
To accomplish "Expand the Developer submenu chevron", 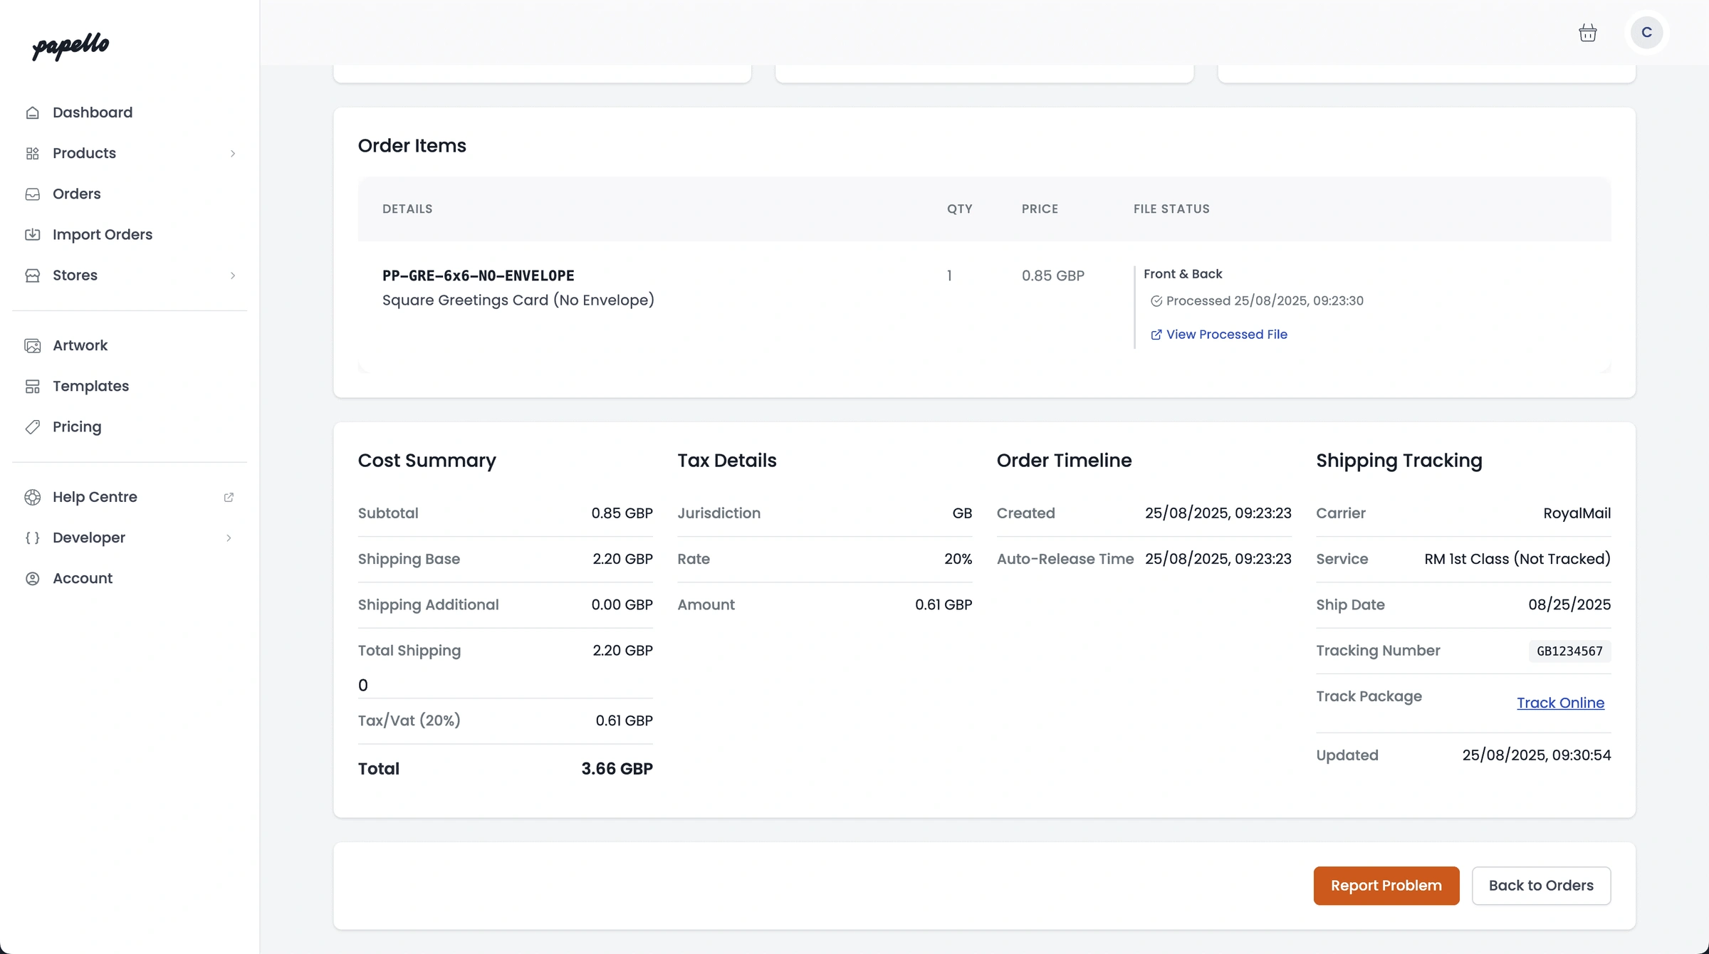I will click(x=229, y=538).
